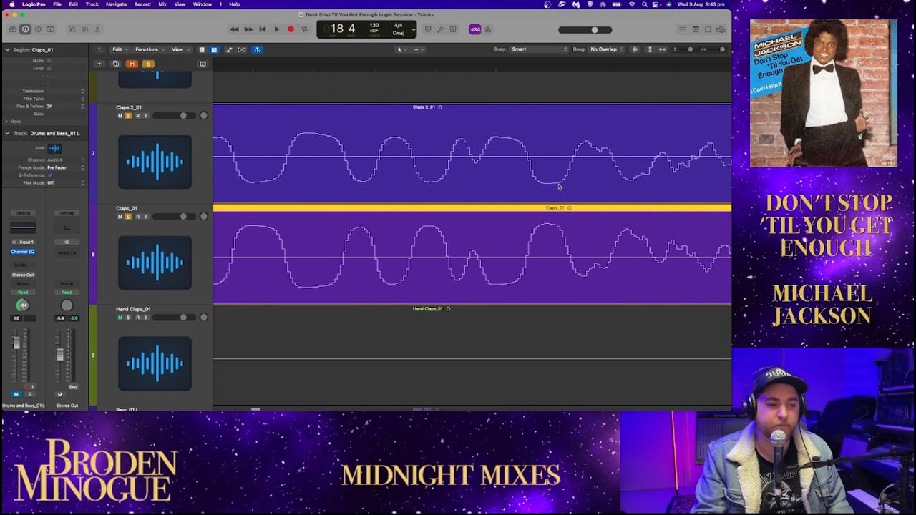Screen dimensions: 916x515
Task: Click the Duplicate Track button
Action: (x=115, y=64)
